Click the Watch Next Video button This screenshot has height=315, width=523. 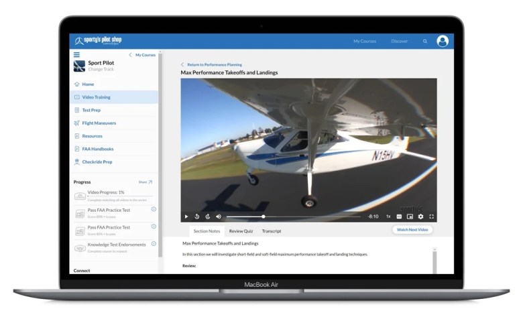pos(412,230)
